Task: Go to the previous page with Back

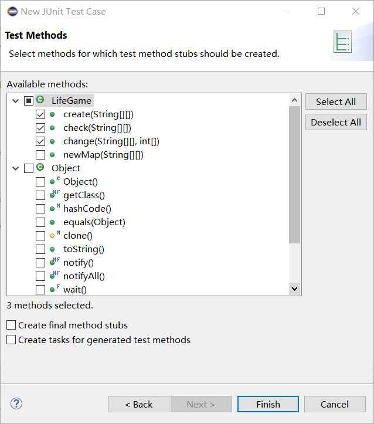Action: [138, 404]
